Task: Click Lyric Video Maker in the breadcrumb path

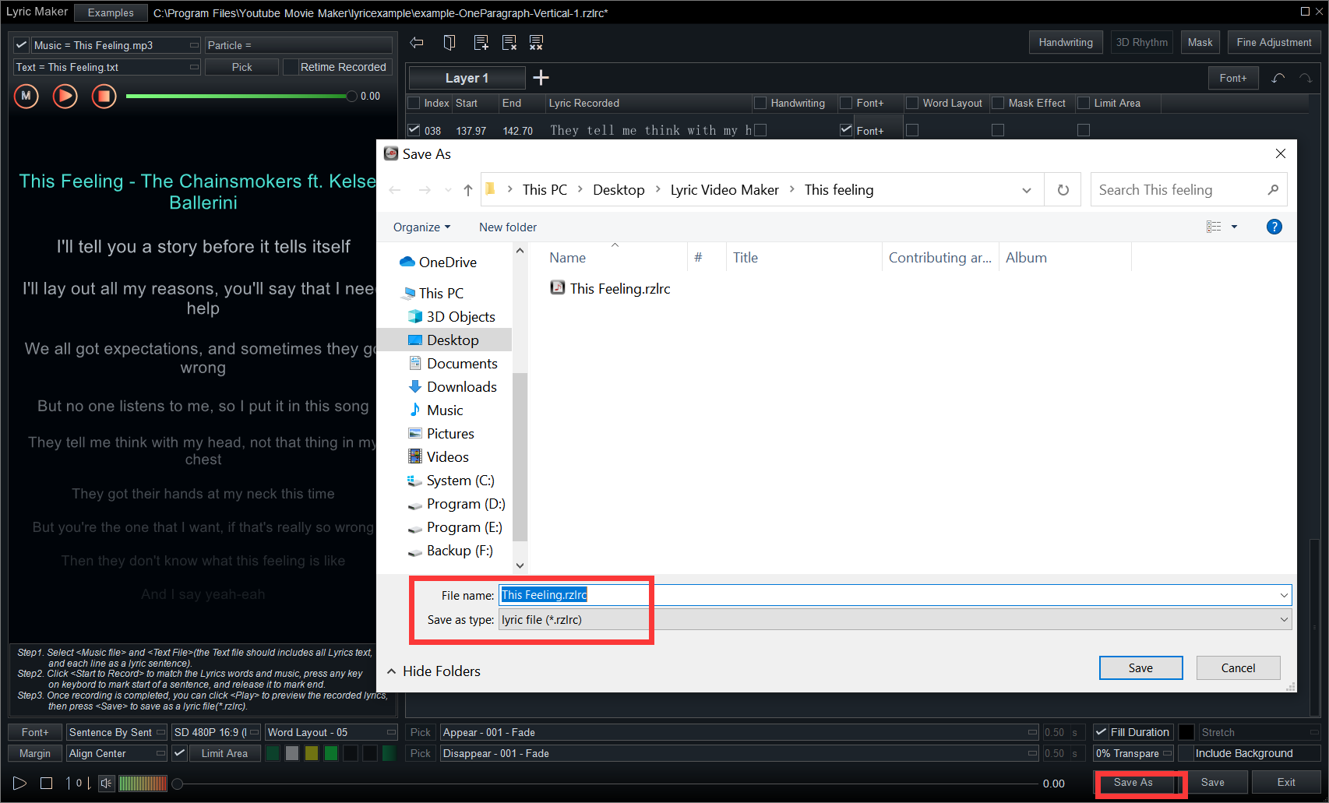Action: coord(724,190)
